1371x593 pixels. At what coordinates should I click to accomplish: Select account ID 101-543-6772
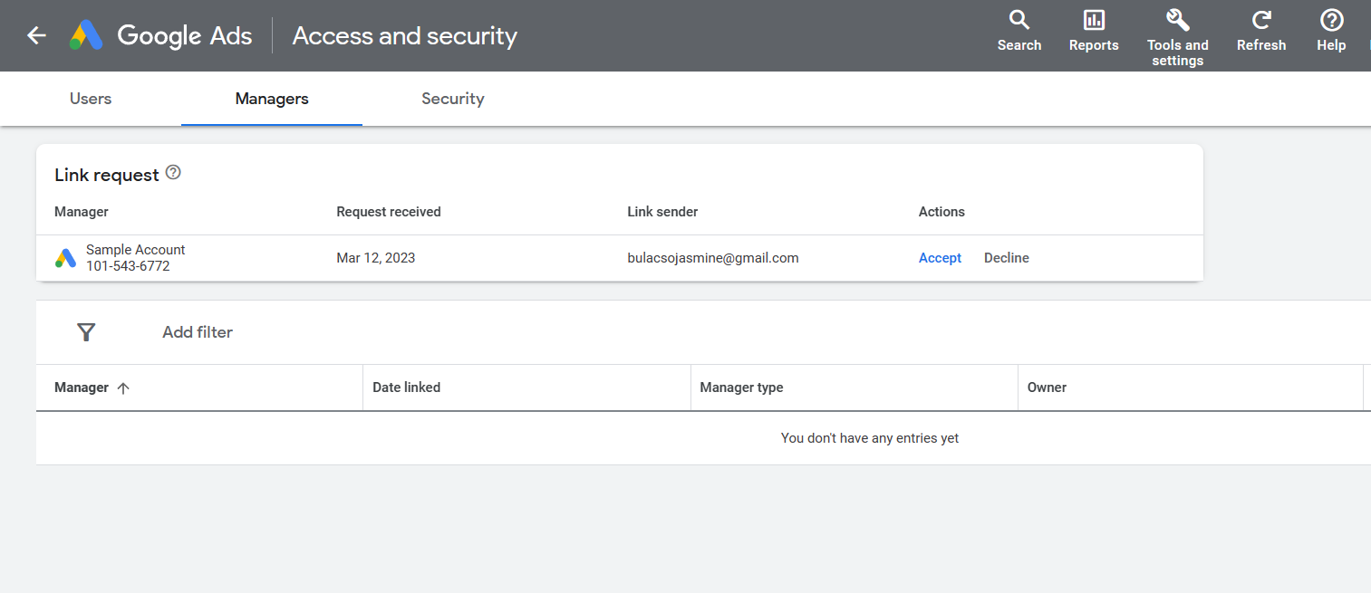(128, 266)
